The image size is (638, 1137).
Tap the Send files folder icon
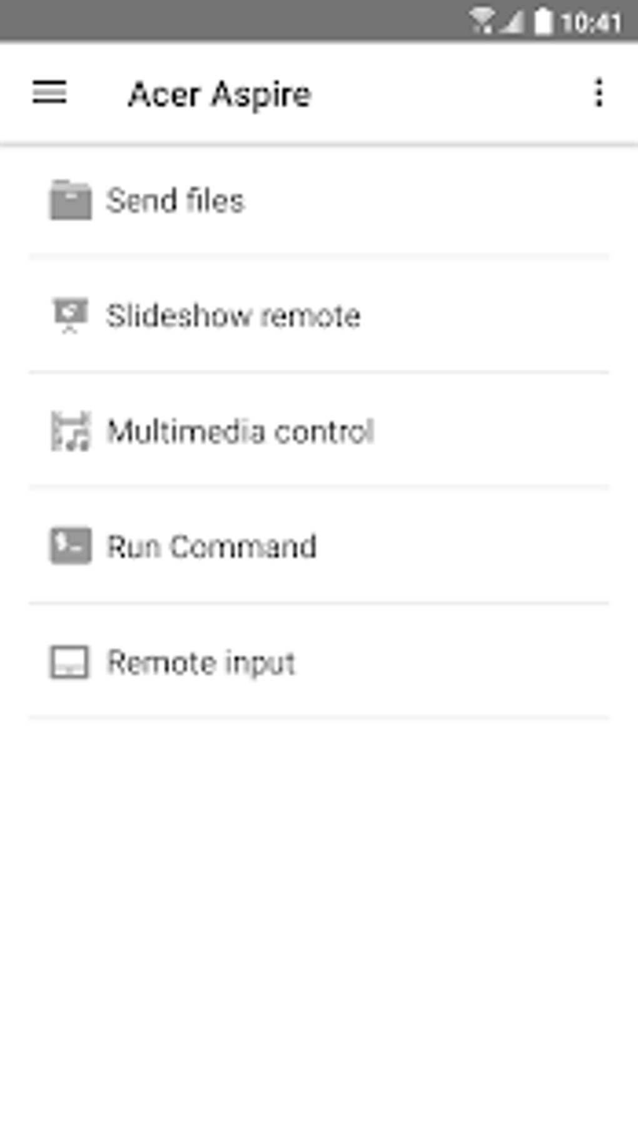[x=70, y=200]
